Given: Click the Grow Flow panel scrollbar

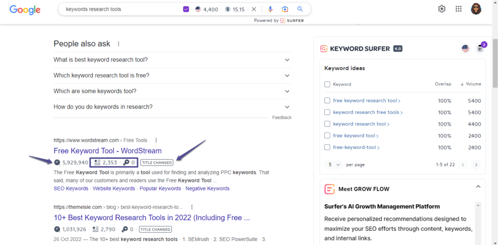Looking at the screenshot, I should [x=478, y=223].
